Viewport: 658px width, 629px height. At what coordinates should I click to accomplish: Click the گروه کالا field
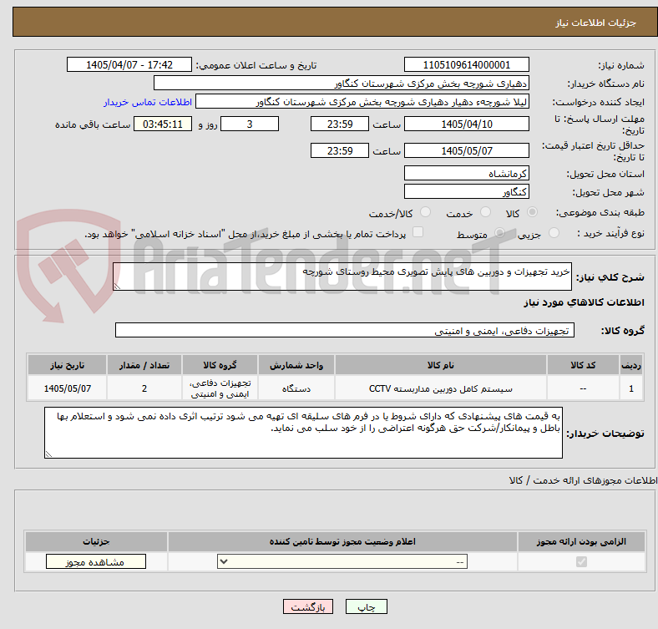point(345,331)
